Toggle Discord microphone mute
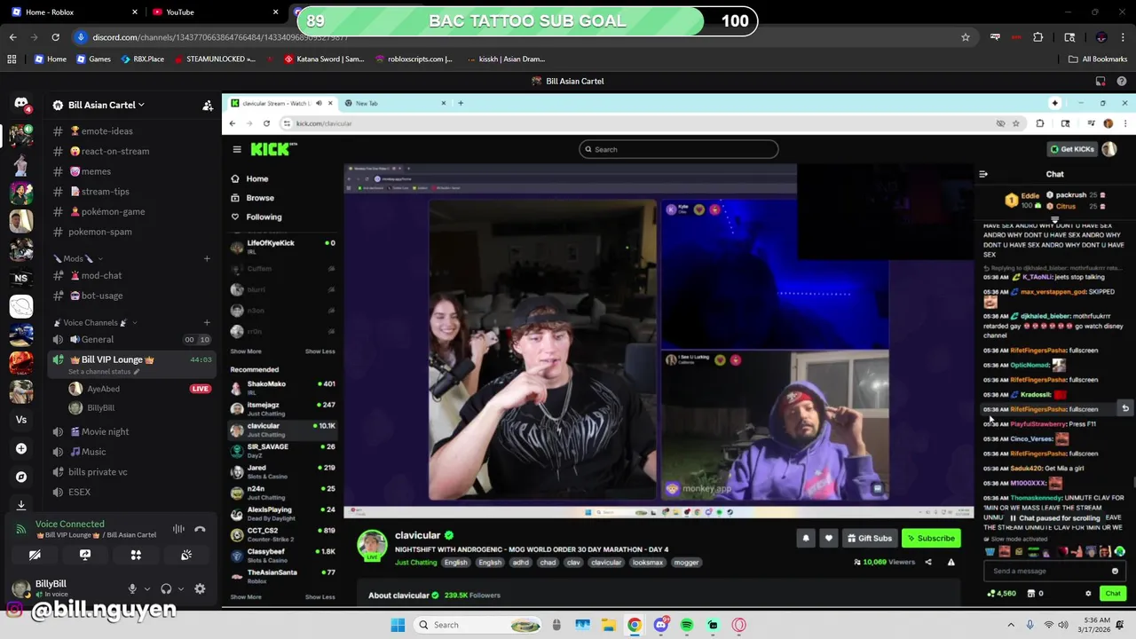 click(x=132, y=588)
